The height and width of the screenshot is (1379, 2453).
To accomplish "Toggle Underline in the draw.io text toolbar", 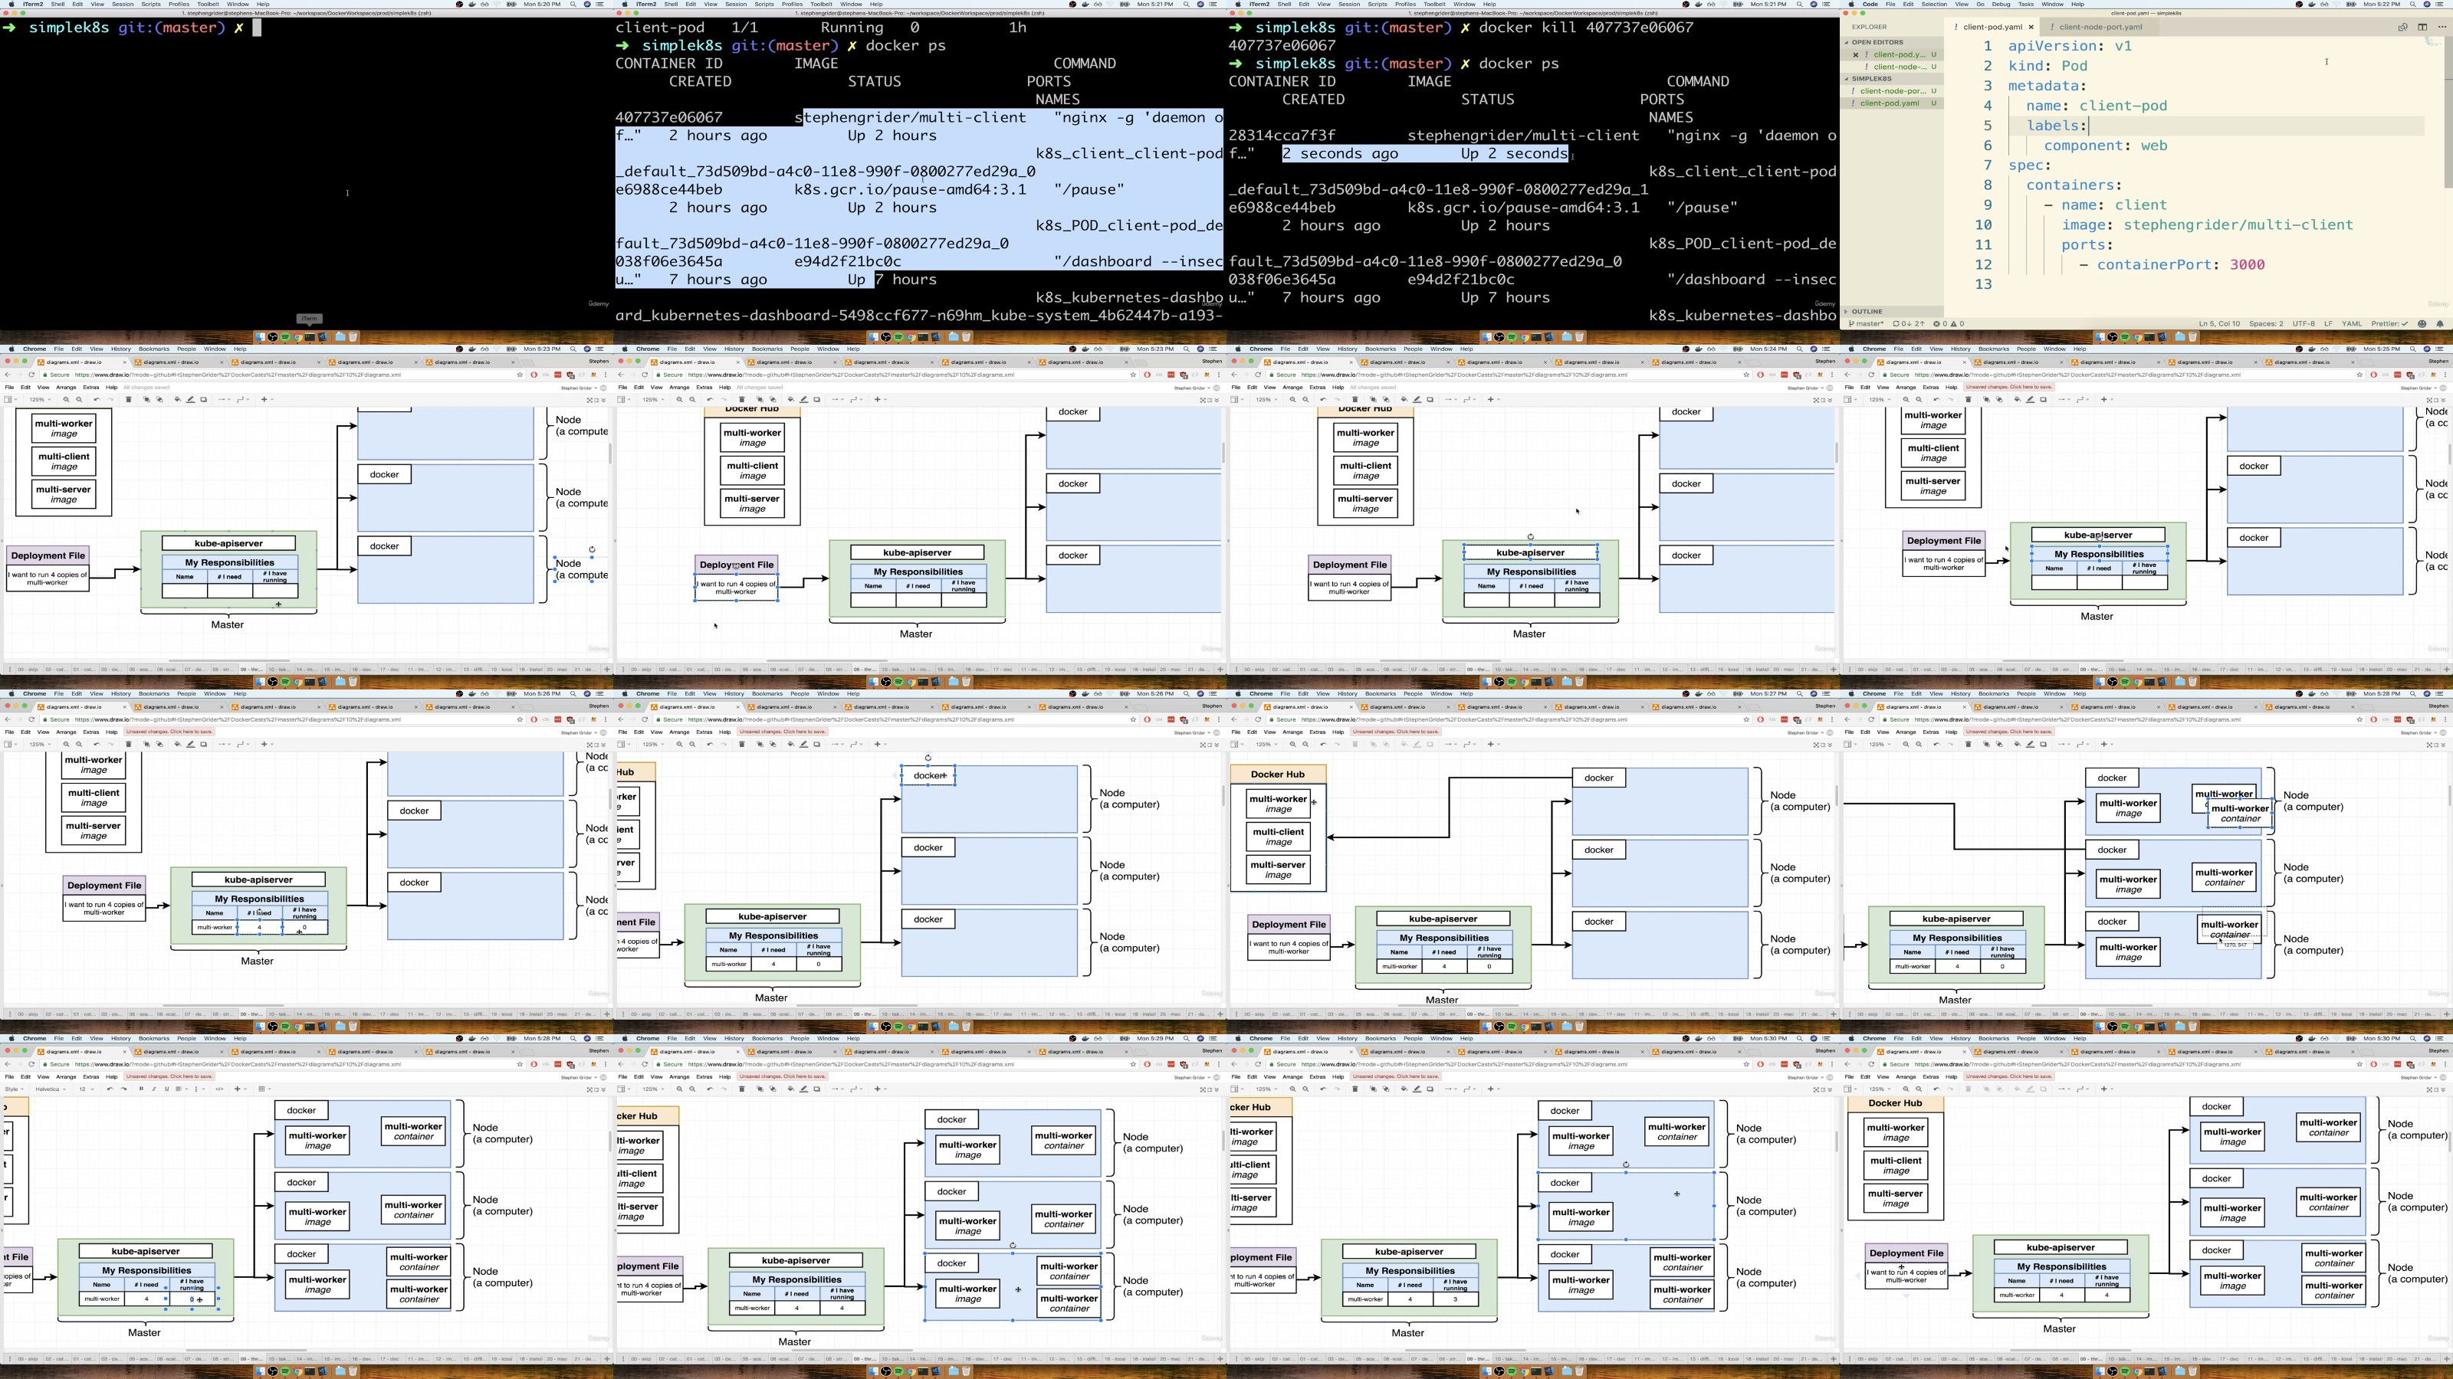I will point(166,1089).
